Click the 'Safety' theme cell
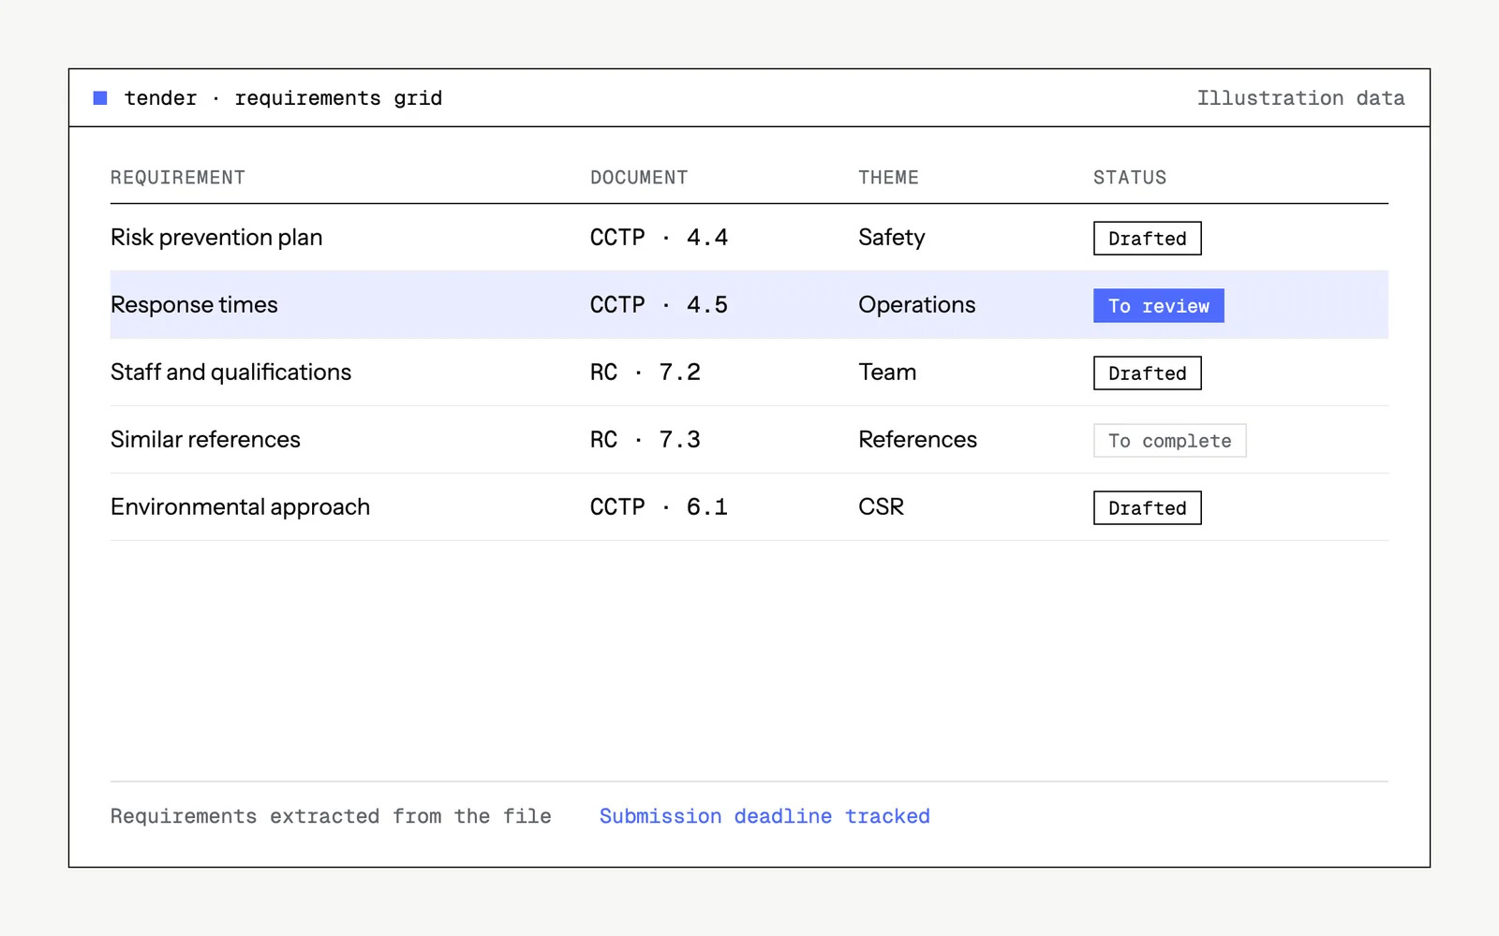Image resolution: width=1499 pixels, height=936 pixels. [892, 238]
